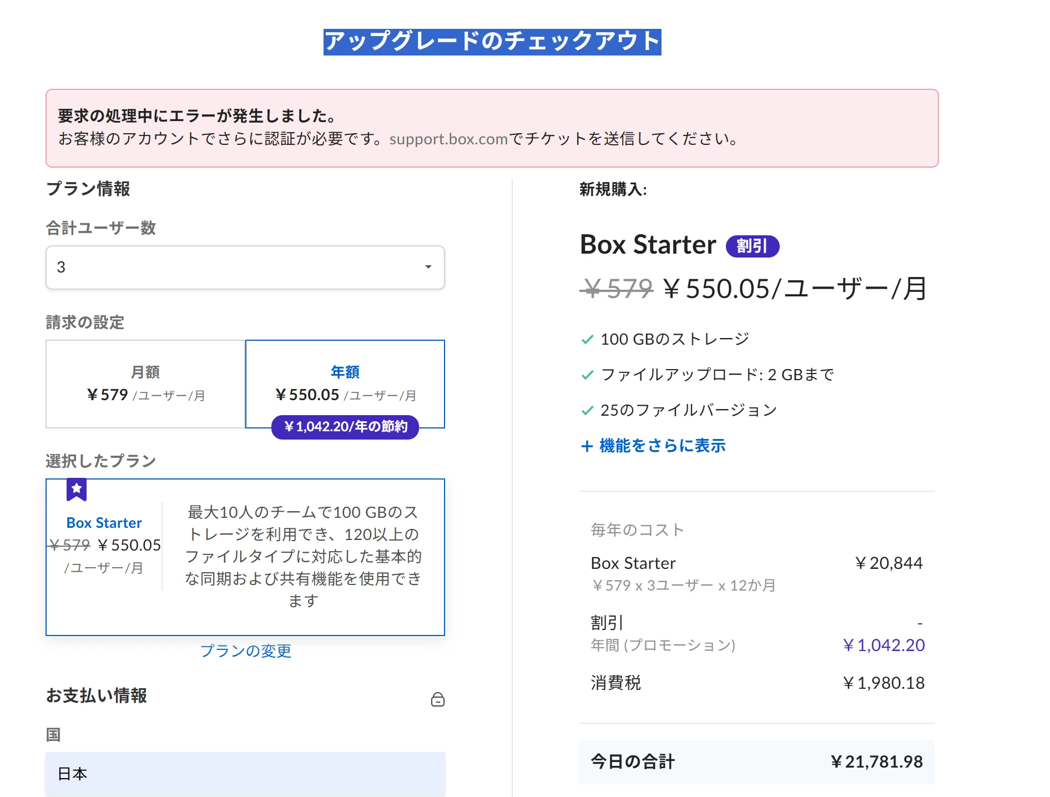This screenshot has width=1050, height=797.
Task: Open the support.box.com link in error banner
Action: [x=448, y=139]
